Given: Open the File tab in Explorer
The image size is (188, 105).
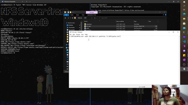Looking at the screenshot, I should pyautogui.click(x=66, y=15).
